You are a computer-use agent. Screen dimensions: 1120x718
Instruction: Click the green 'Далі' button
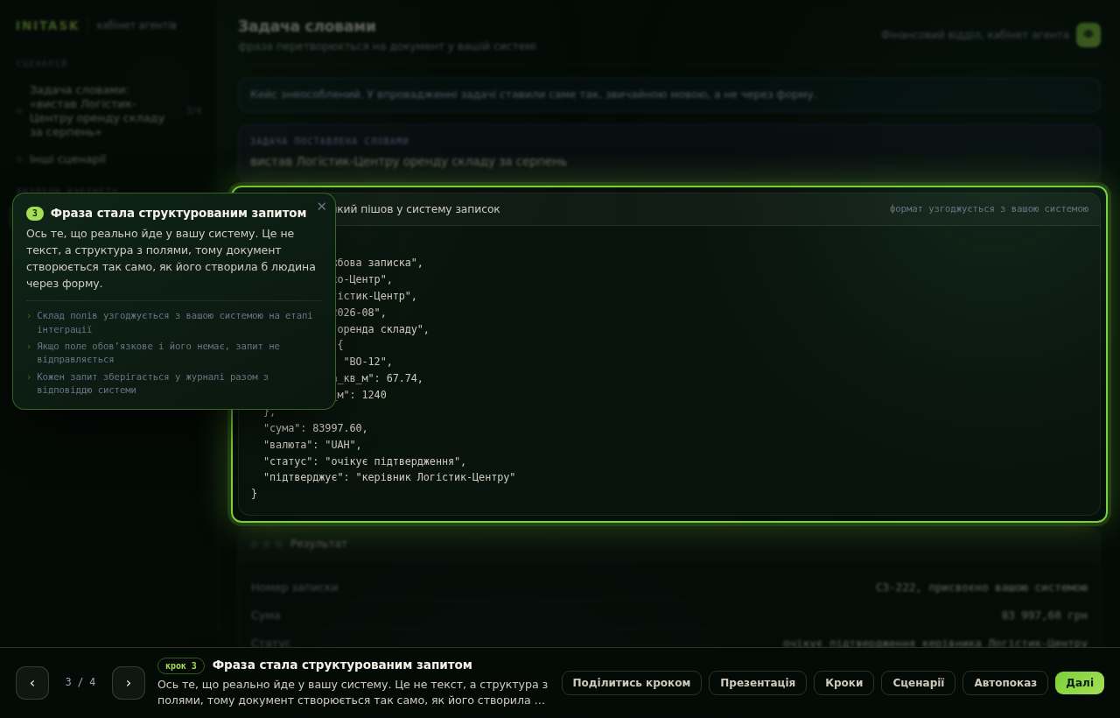(x=1080, y=683)
